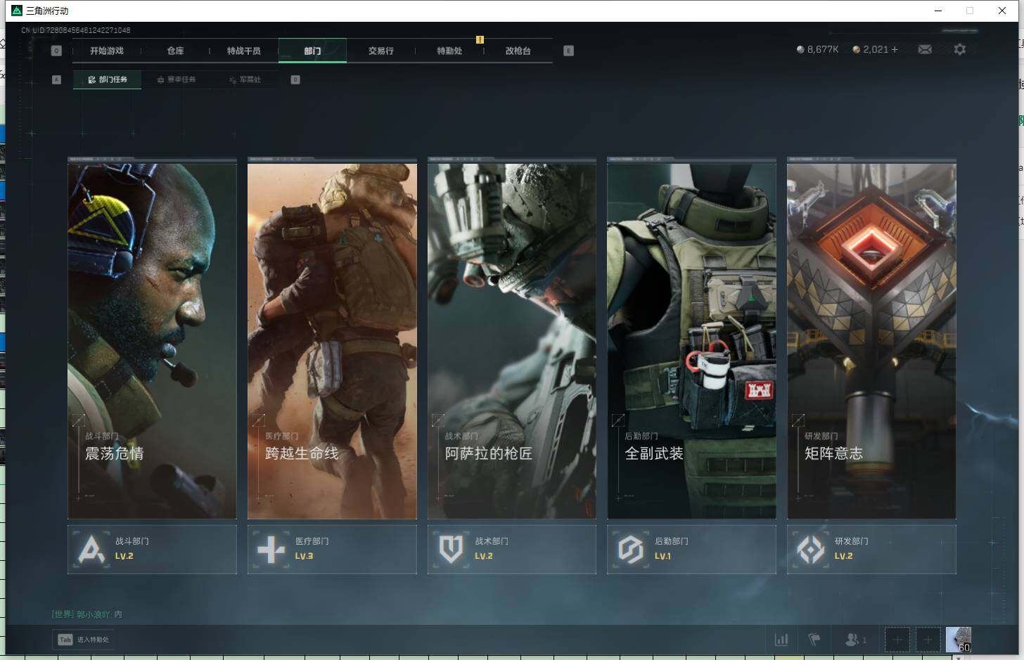Screen dimensions: 1024x660
Task: Open the mail envelope icon
Action: click(x=925, y=49)
